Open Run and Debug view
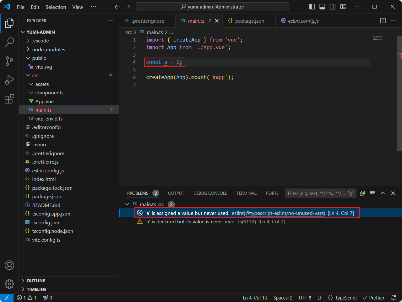This screenshot has width=402, height=302. click(9, 80)
